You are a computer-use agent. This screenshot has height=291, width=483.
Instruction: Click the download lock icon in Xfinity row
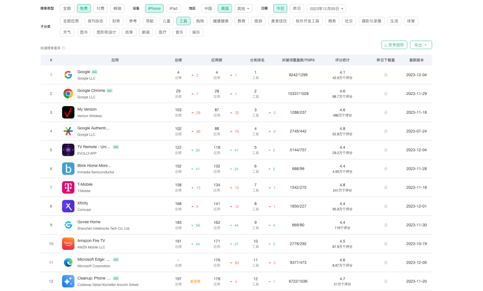pyautogui.click(x=386, y=206)
